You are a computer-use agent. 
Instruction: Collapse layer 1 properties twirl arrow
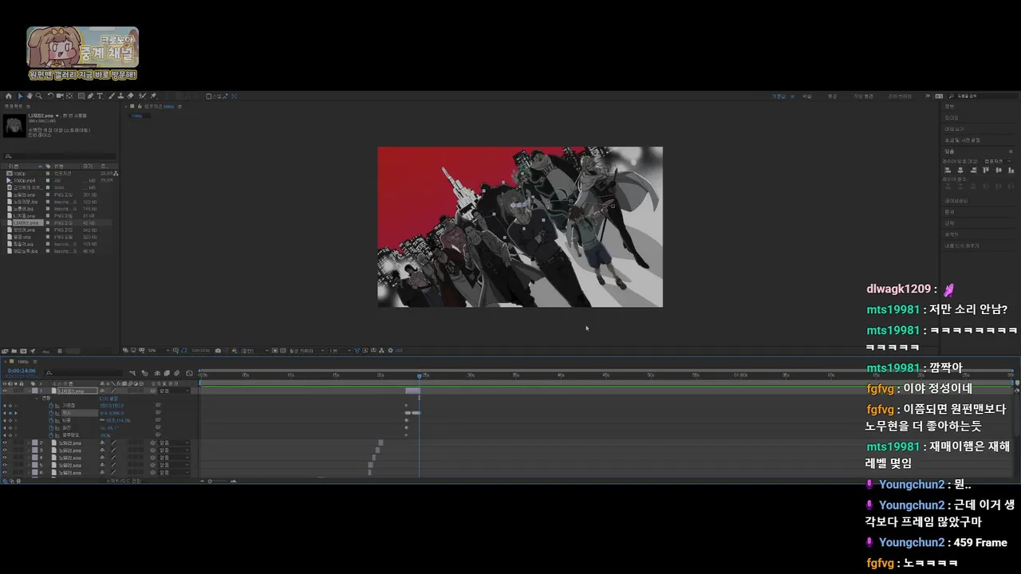[29, 391]
